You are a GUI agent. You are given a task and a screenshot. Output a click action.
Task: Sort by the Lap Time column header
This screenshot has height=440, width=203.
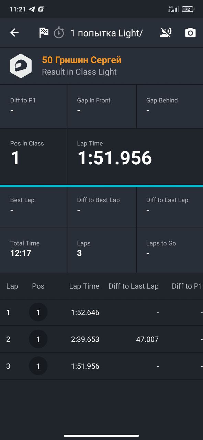click(84, 286)
